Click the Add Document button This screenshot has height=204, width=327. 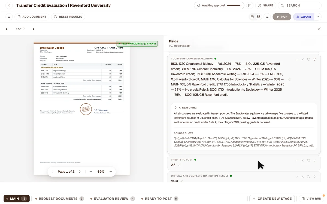(32, 17)
